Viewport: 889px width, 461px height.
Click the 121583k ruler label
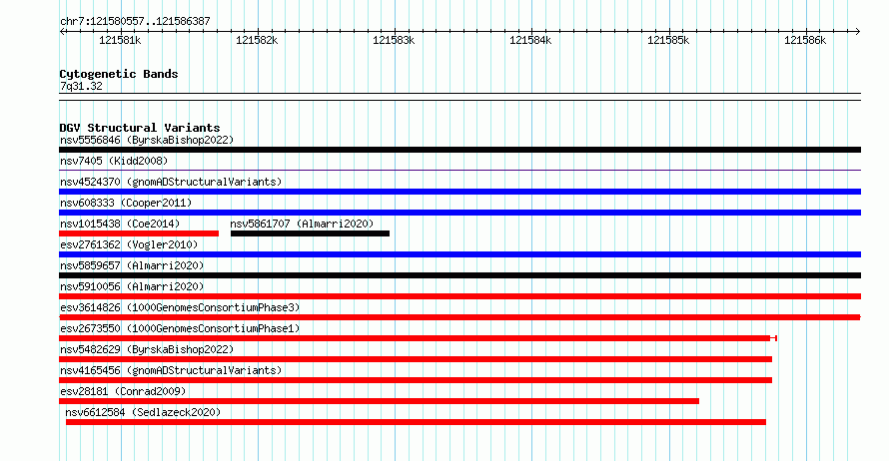click(394, 40)
